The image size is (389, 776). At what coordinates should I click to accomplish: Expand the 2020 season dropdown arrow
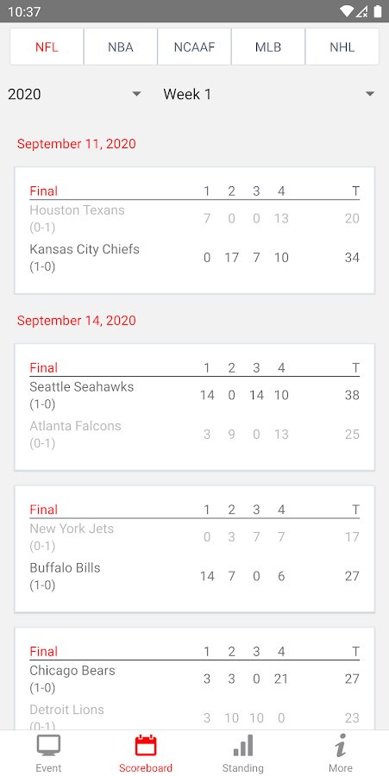pos(137,94)
